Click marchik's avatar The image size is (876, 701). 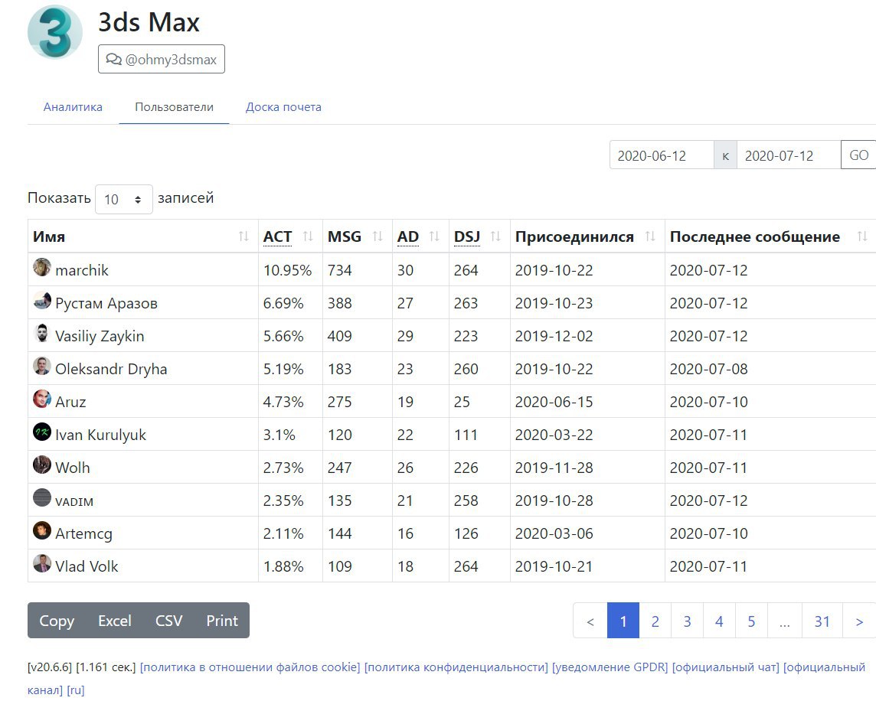tap(42, 267)
